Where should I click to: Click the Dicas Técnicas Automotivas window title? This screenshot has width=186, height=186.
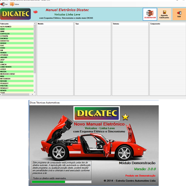click(x=45, y=103)
